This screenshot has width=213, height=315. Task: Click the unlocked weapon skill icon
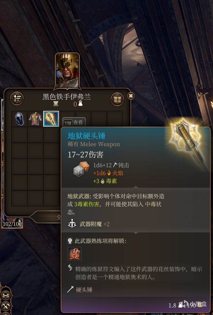pos(75,254)
